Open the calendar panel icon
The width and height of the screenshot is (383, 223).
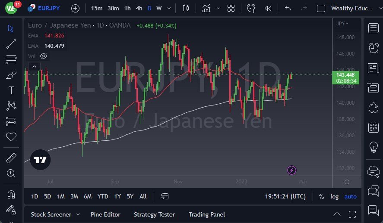tap(374, 127)
